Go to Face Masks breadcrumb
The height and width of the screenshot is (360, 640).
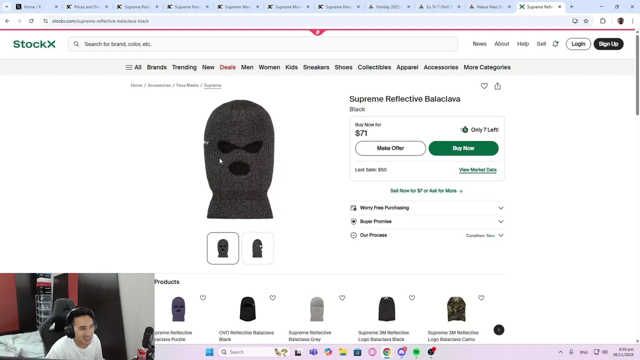(187, 85)
